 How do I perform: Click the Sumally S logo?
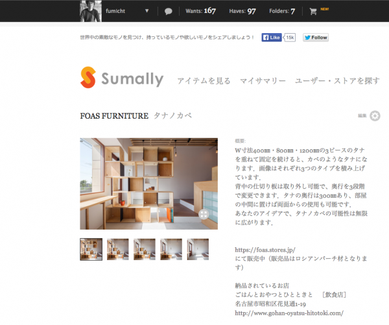(x=88, y=77)
